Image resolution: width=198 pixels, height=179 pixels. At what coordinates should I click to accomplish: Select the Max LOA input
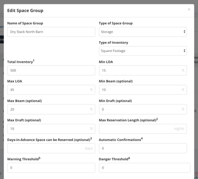pyautogui.click(x=51, y=90)
